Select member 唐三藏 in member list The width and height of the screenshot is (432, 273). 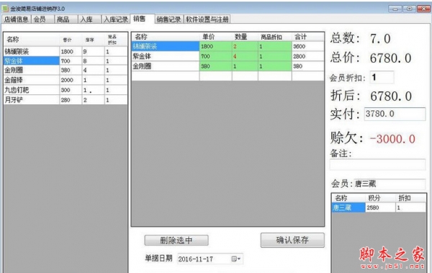348,207
